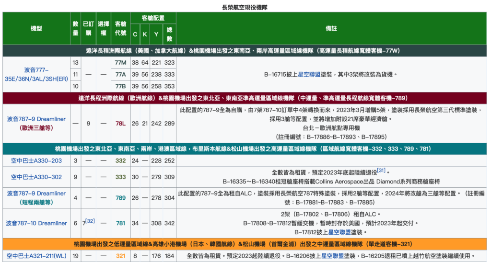Click the 選擇權 column header
491x262 pixels.
pyautogui.click(x=104, y=28)
